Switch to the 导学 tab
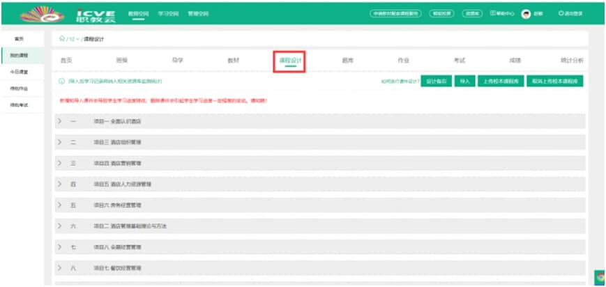Screen dimensions: 606x287 click(x=177, y=61)
